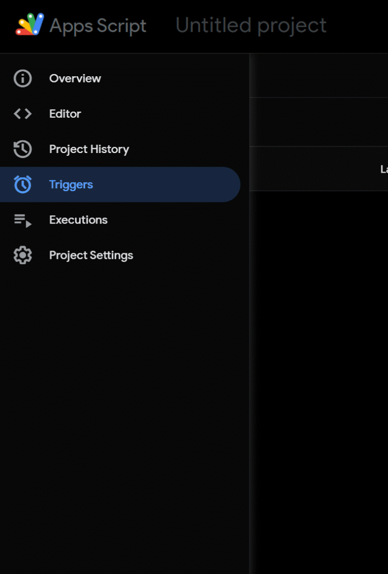The height and width of the screenshot is (574, 388).
Task: Open Overview via the info circle icon
Action: pyautogui.click(x=22, y=78)
